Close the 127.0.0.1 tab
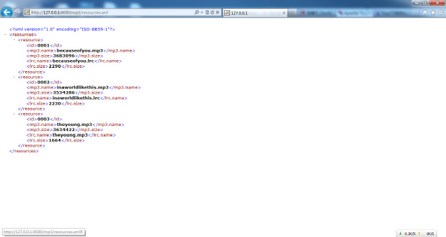 pos(284,13)
